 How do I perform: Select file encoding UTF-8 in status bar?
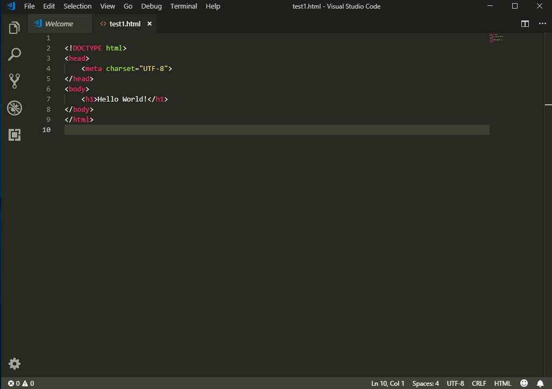point(455,384)
